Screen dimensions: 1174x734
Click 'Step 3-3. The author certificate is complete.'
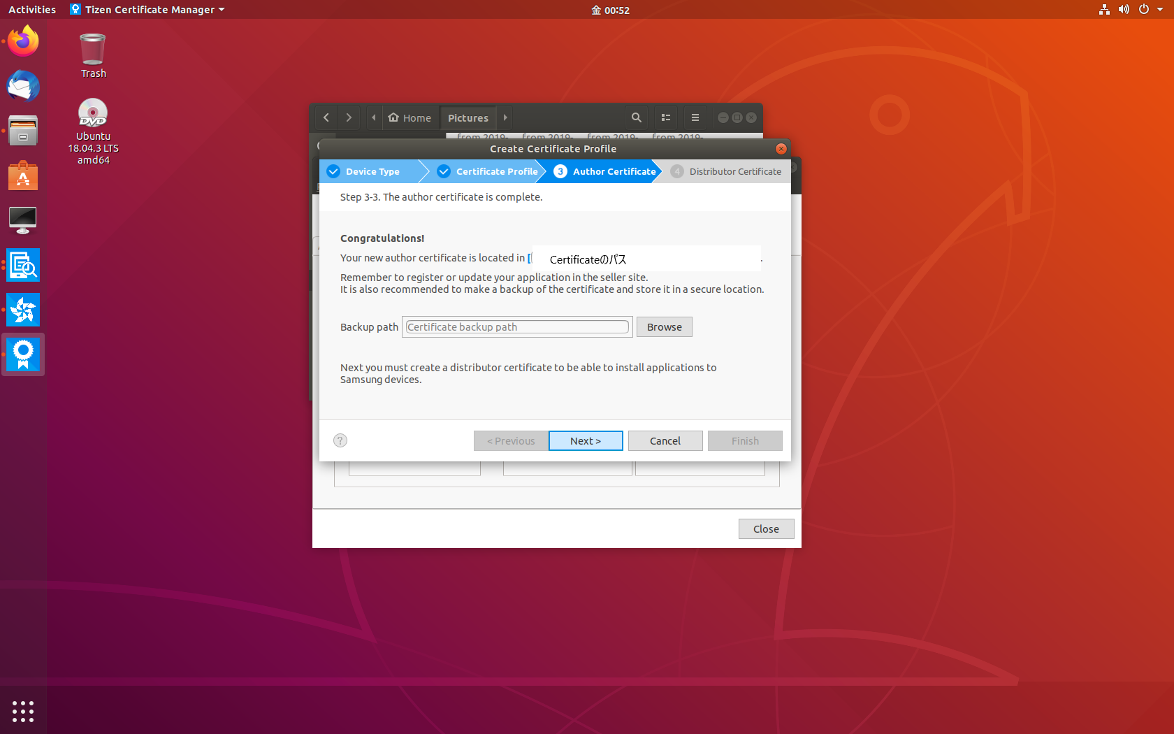click(441, 197)
